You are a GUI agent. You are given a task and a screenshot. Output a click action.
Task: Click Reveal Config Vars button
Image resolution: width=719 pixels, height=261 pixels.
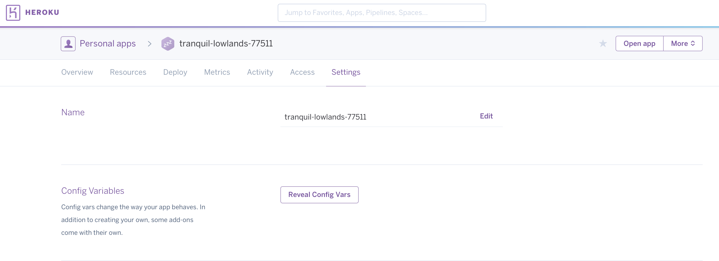click(x=319, y=195)
